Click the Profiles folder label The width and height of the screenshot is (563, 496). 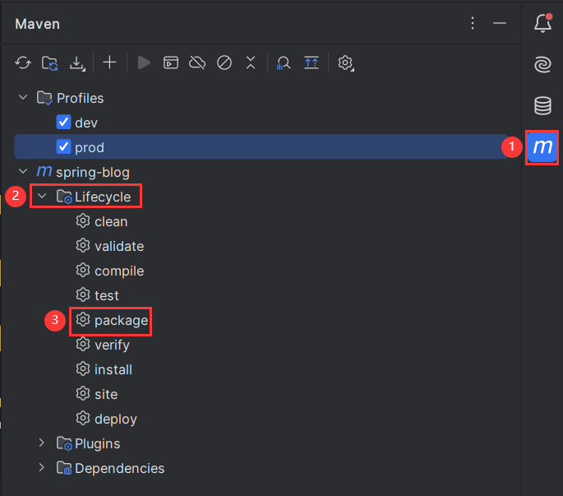(x=80, y=98)
